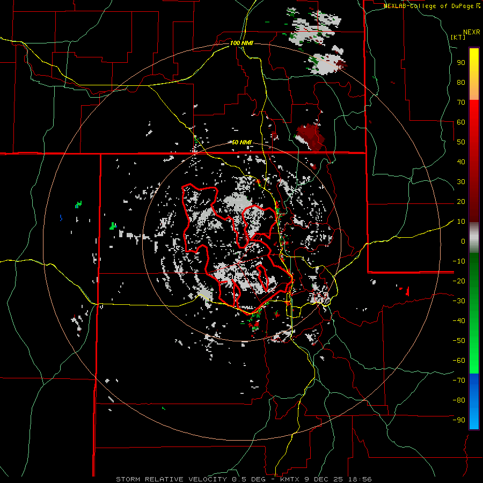483x483 pixels.
Task: Click the 100 NMI range ring label
Action: (x=241, y=43)
